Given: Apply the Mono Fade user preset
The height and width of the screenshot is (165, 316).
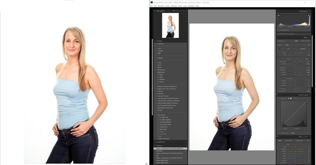Looking at the screenshot, I should [163, 129].
